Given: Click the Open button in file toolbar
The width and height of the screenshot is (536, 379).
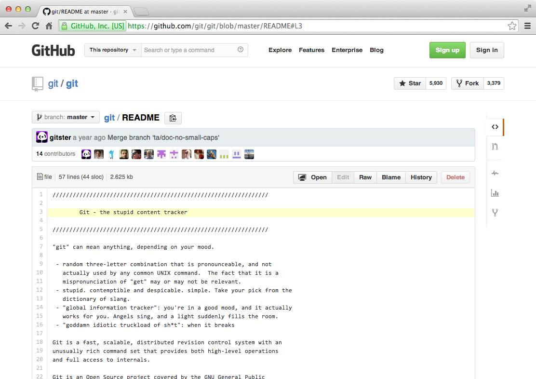Looking at the screenshot, I should [x=312, y=177].
